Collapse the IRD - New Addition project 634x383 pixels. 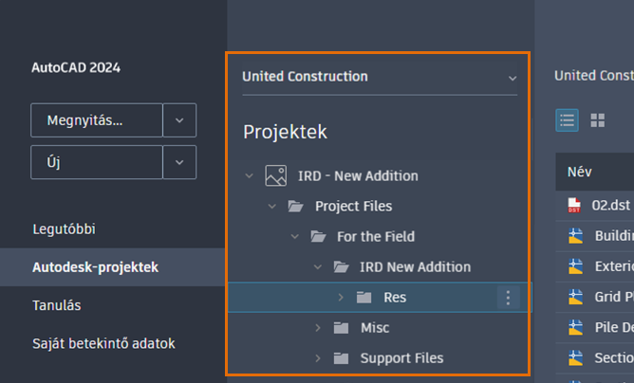pos(250,175)
